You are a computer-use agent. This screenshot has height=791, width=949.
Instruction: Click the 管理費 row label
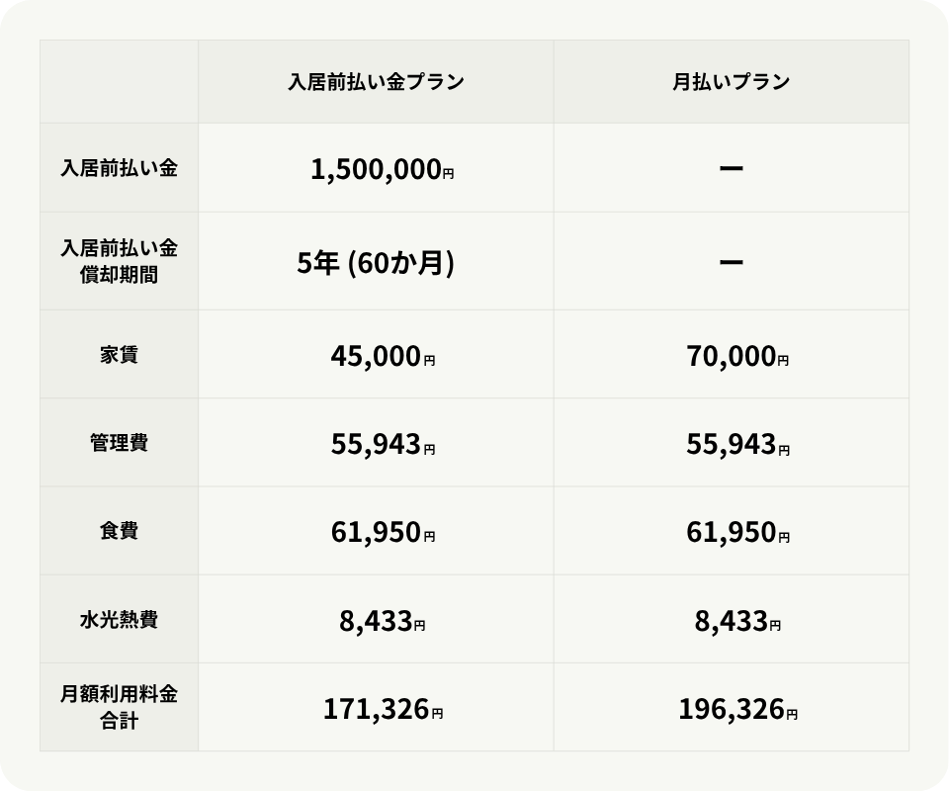click(119, 443)
